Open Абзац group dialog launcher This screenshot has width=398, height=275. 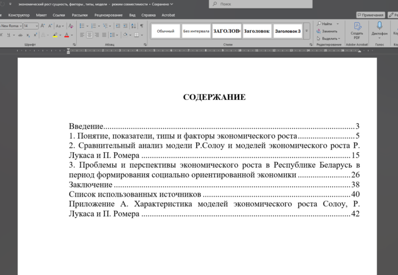(145, 44)
